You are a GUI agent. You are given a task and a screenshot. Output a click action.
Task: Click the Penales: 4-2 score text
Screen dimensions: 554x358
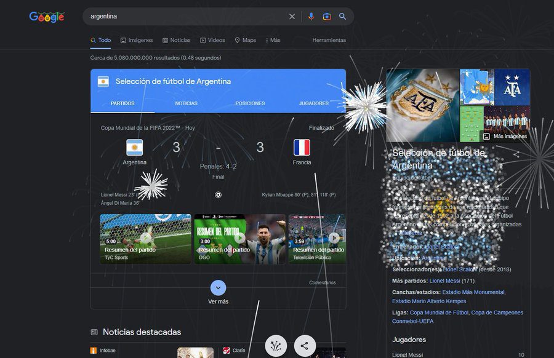click(219, 166)
